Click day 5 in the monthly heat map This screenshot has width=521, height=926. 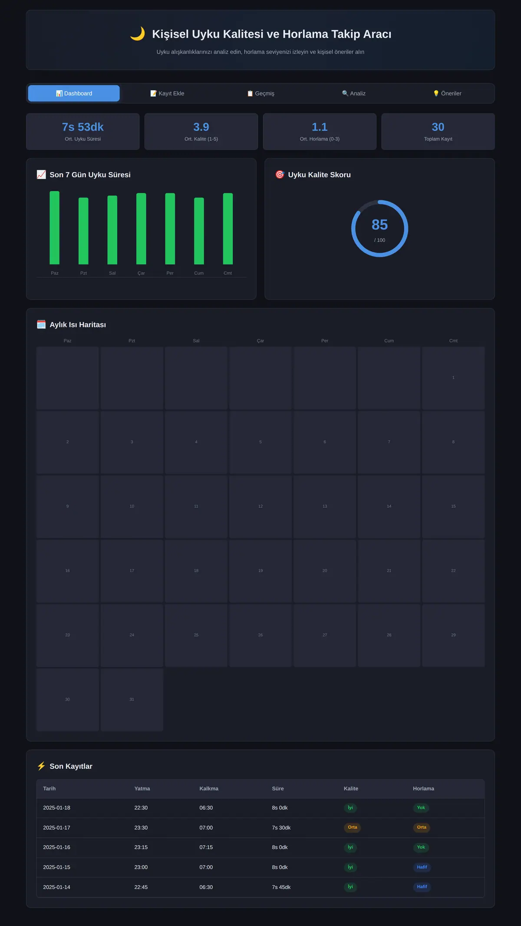[x=260, y=442]
